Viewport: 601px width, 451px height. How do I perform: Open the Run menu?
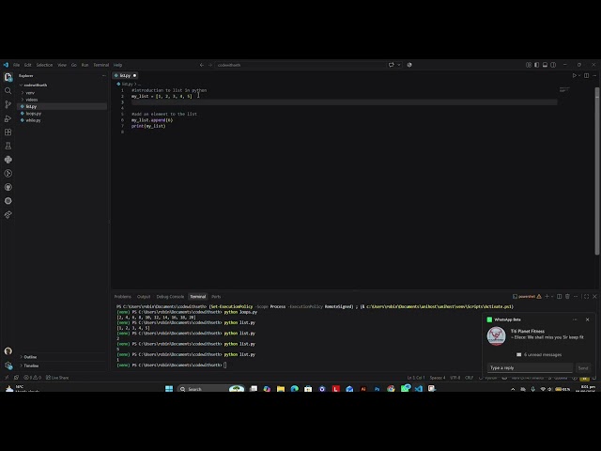pos(85,65)
